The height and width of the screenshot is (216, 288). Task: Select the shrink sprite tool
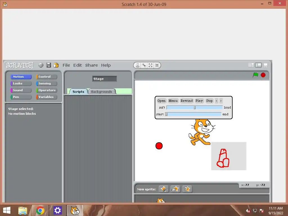pyautogui.click(x=157, y=65)
